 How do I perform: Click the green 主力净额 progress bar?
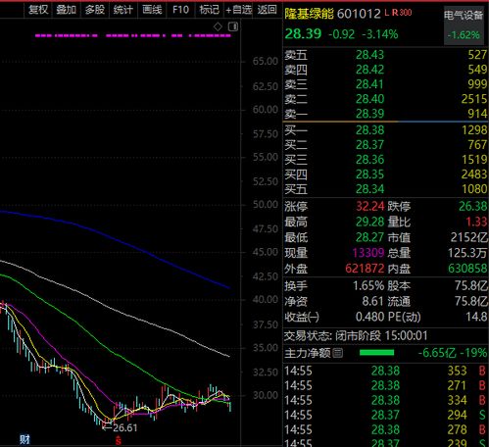pyautogui.click(x=376, y=353)
